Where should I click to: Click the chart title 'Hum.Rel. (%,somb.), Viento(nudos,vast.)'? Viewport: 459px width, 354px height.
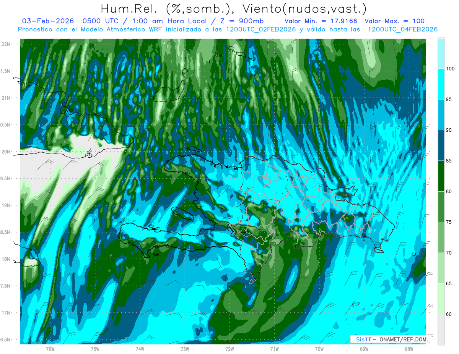click(234, 8)
